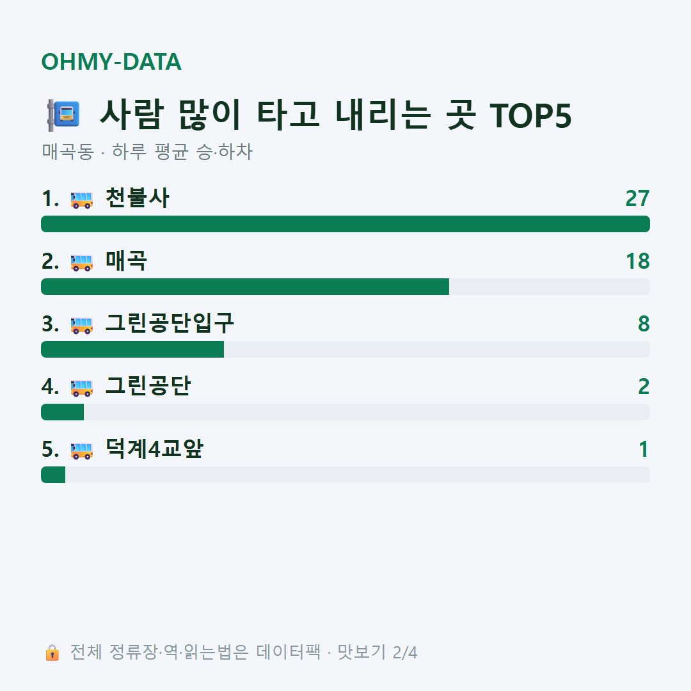The width and height of the screenshot is (691, 691).
Task: Click the bus icon next to 매곡
Action: [x=81, y=262]
